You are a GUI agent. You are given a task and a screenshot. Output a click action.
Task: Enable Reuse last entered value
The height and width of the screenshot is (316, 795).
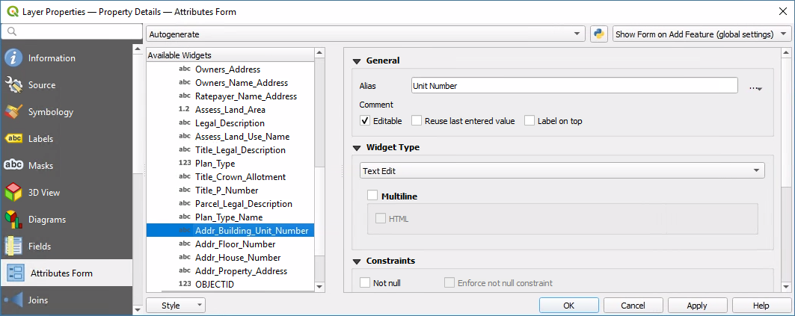[417, 121]
